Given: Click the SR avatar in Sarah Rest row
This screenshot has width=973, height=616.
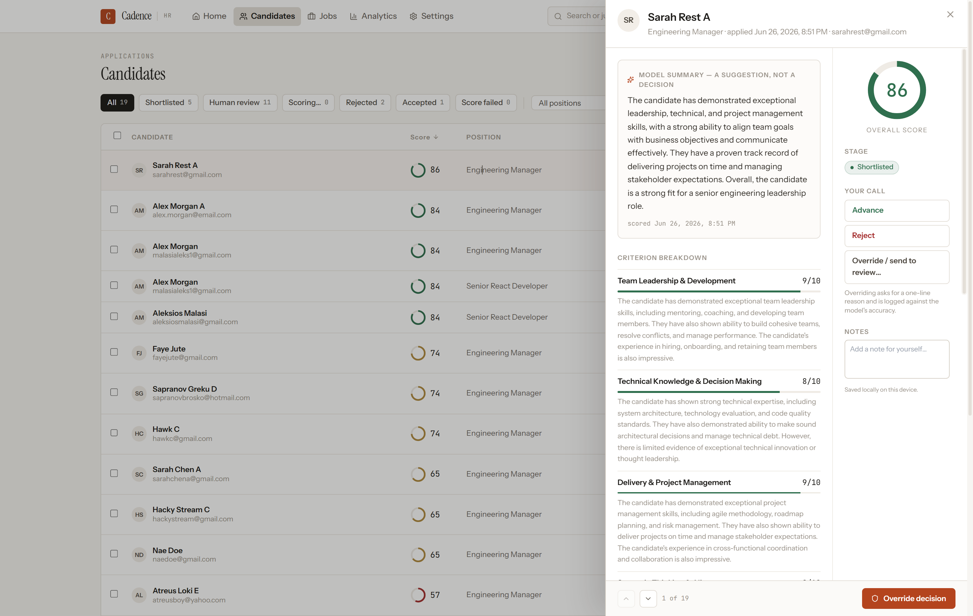Looking at the screenshot, I should 139,170.
